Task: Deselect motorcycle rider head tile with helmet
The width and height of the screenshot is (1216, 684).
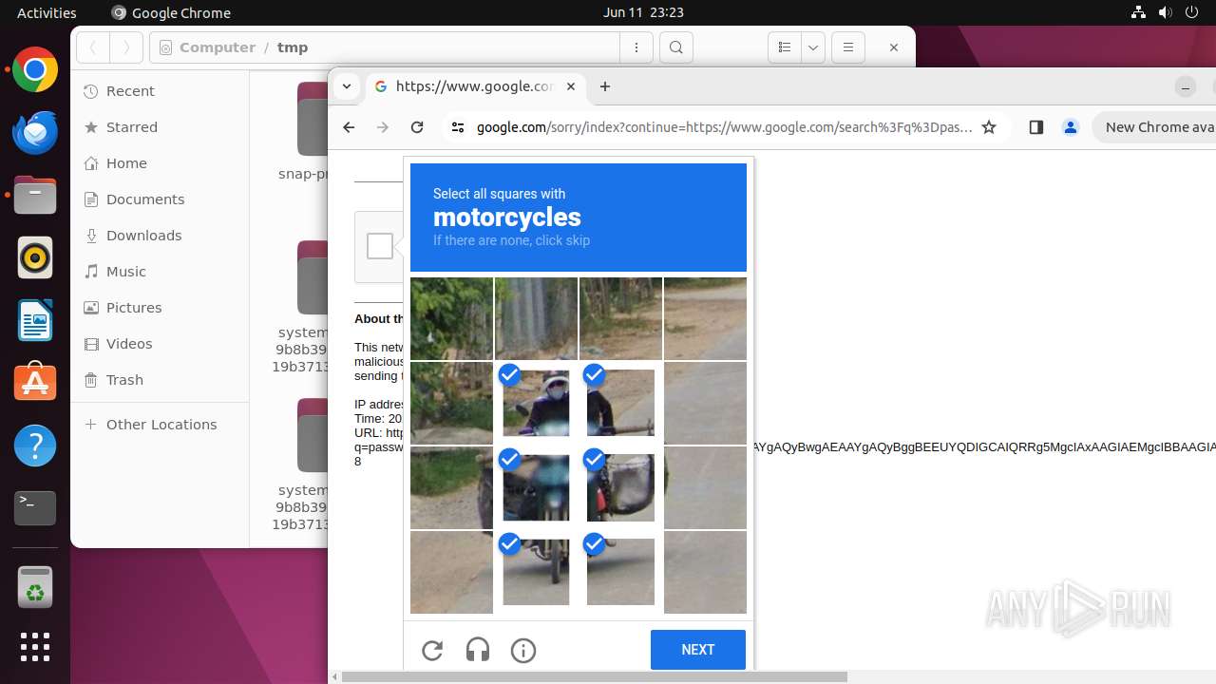Action: coord(537,403)
